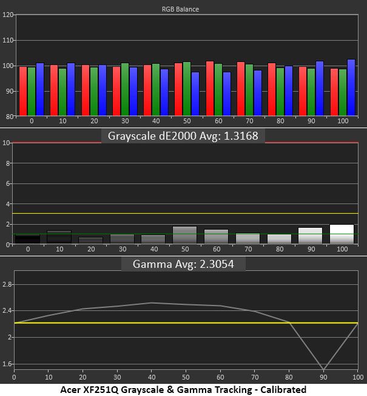
Task: Pick the green bar at 20 in RGB Balance
Action: click(x=94, y=92)
